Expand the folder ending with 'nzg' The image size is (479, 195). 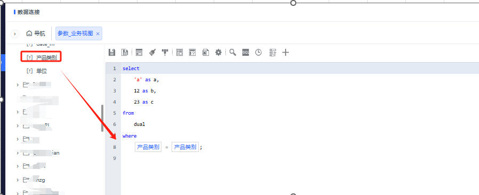pyautogui.click(x=18, y=180)
